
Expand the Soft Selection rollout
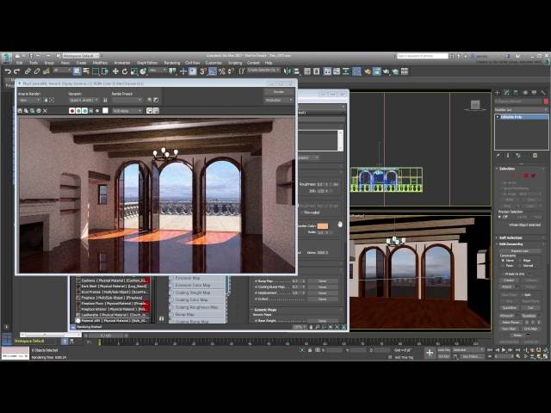pos(510,237)
